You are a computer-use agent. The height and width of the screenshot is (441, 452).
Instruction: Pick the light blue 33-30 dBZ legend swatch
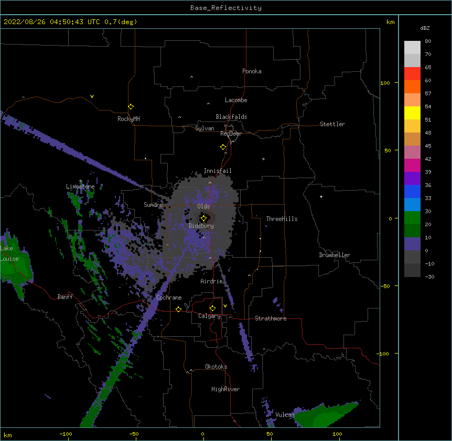click(412, 204)
